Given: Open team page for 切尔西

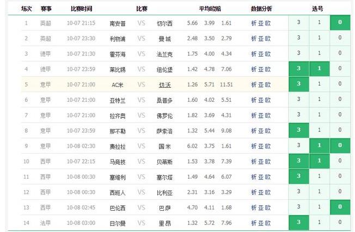Looking at the screenshot, I should coord(164,23).
